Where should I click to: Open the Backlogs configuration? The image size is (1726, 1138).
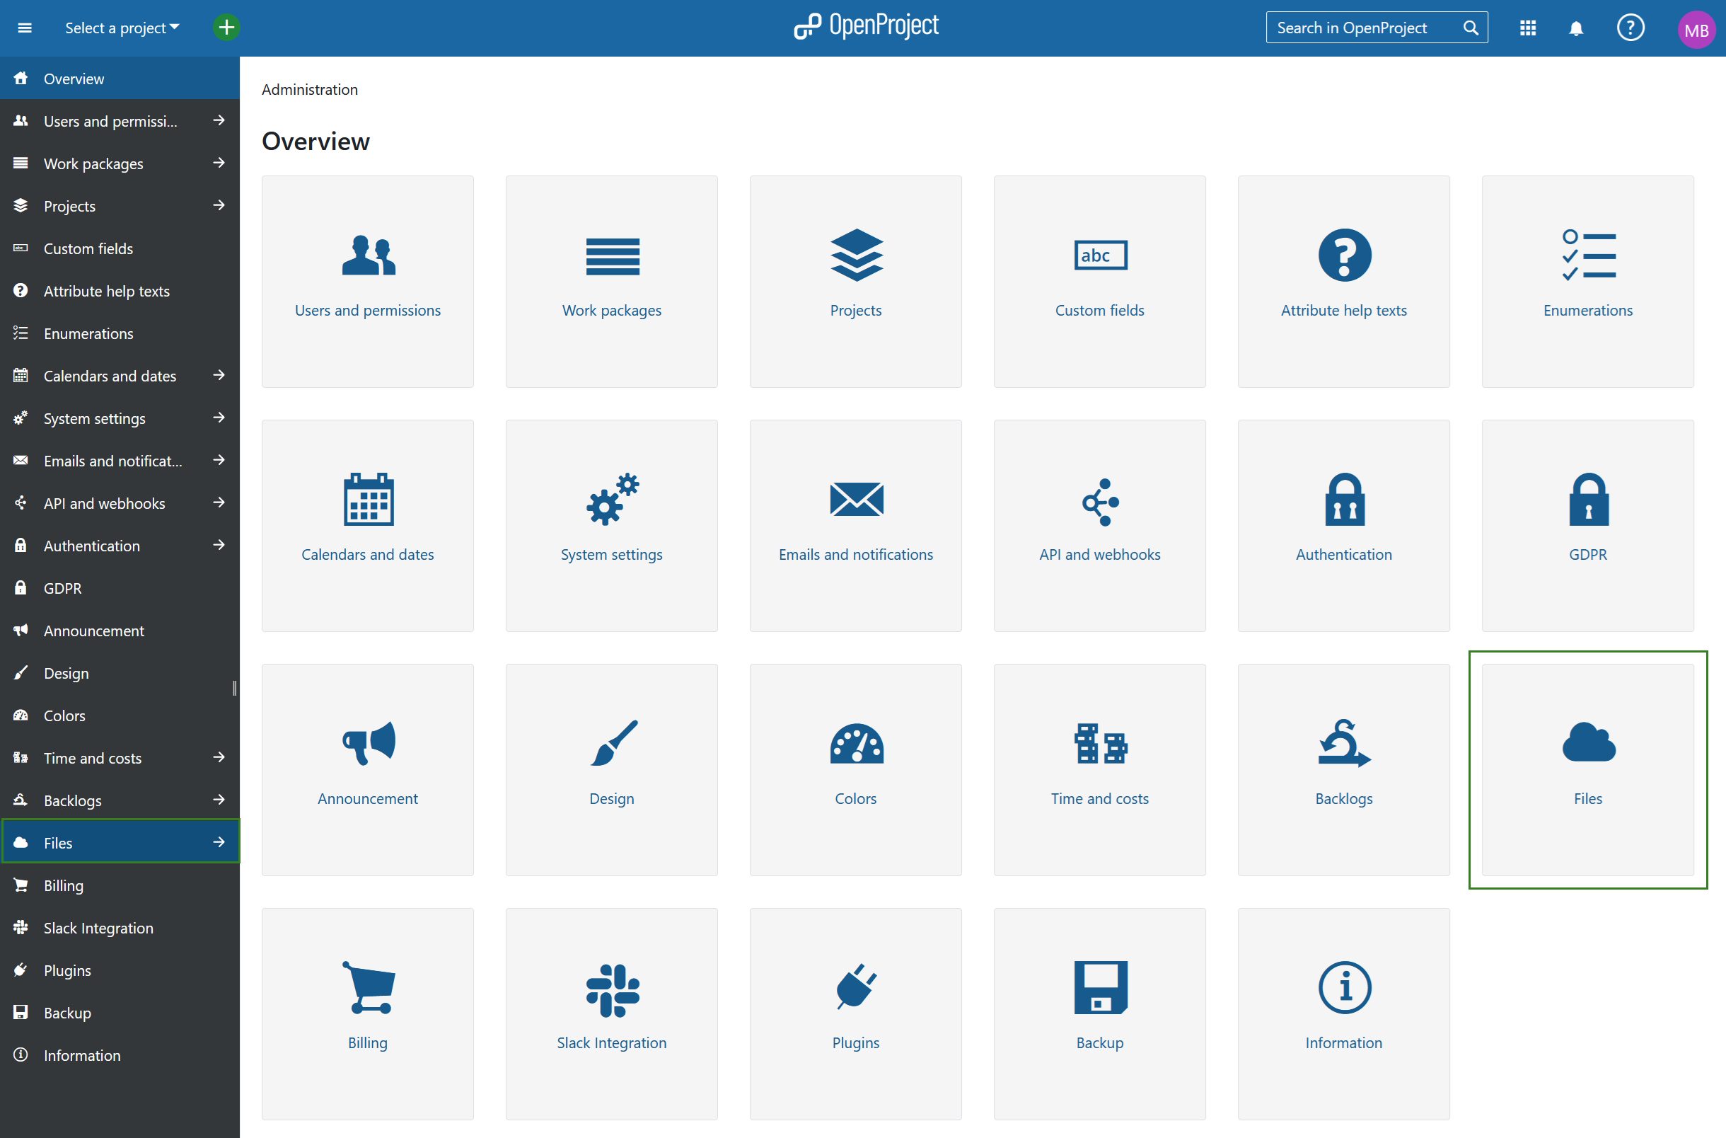1341,769
